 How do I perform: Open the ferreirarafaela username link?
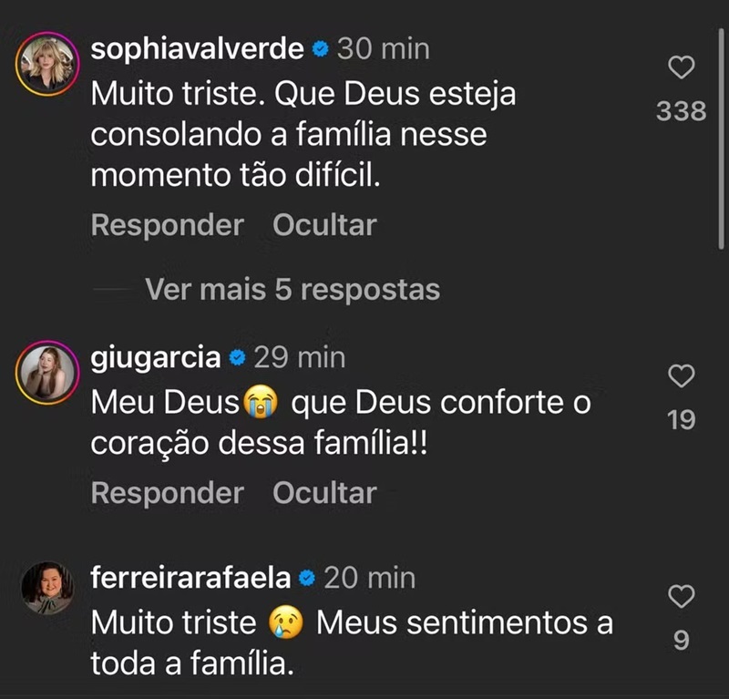tap(190, 578)
